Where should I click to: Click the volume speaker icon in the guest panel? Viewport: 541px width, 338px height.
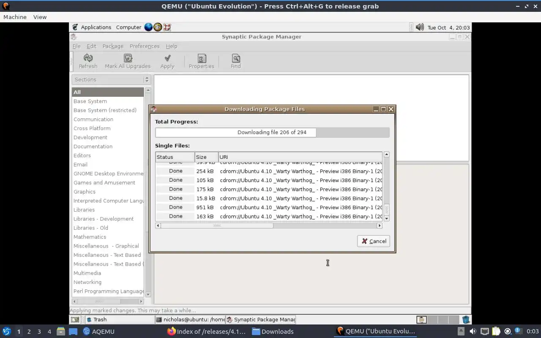(x=420, y=27)
